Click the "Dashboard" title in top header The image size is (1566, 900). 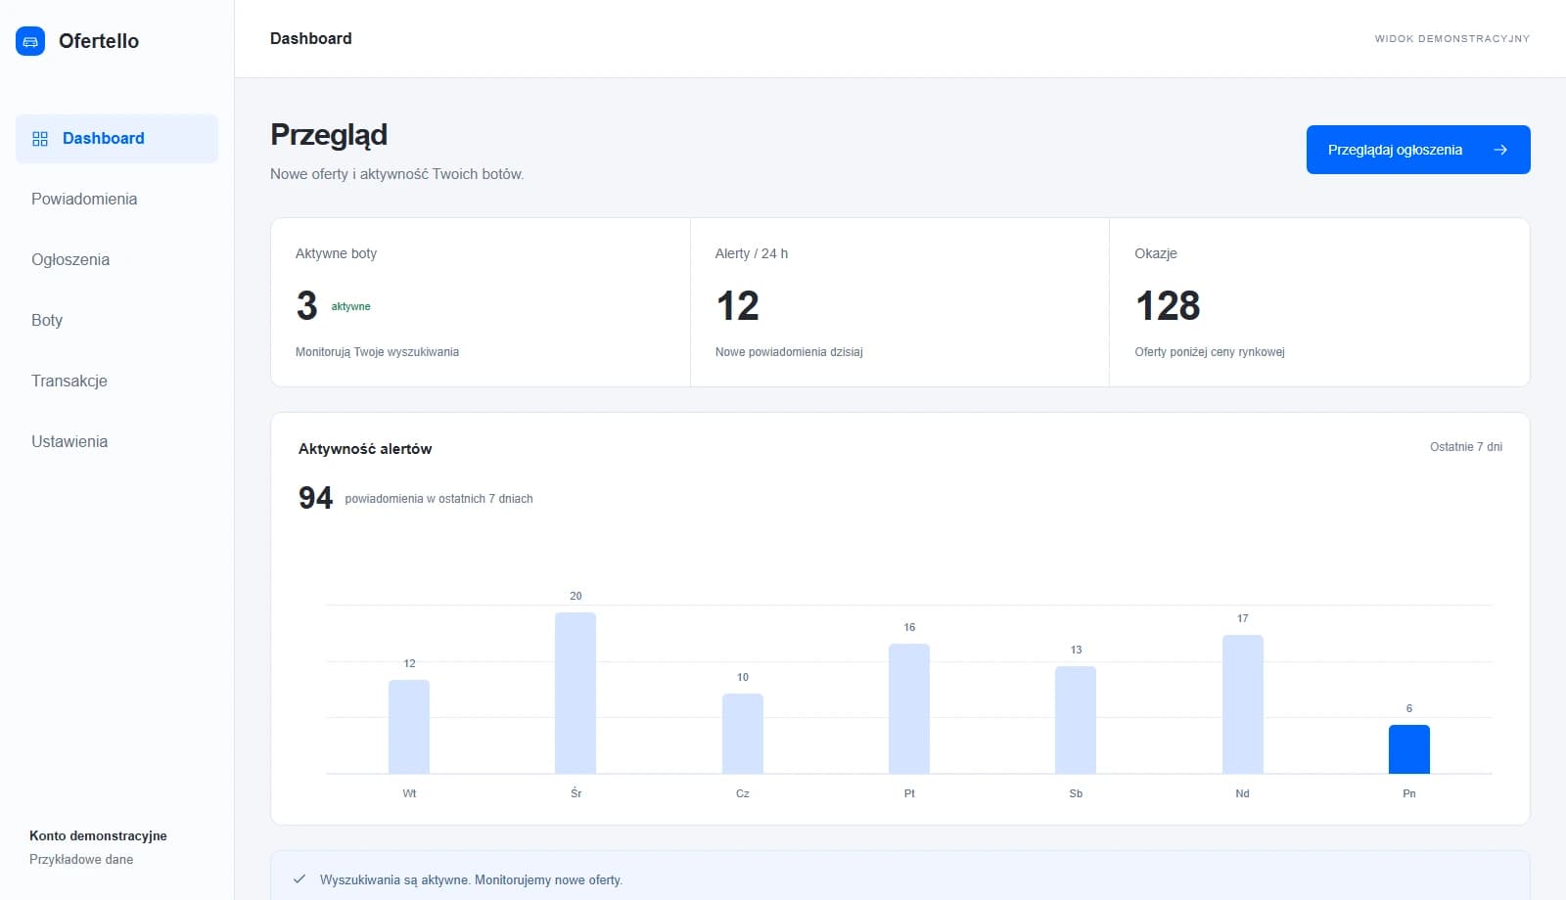click(311, 39)
